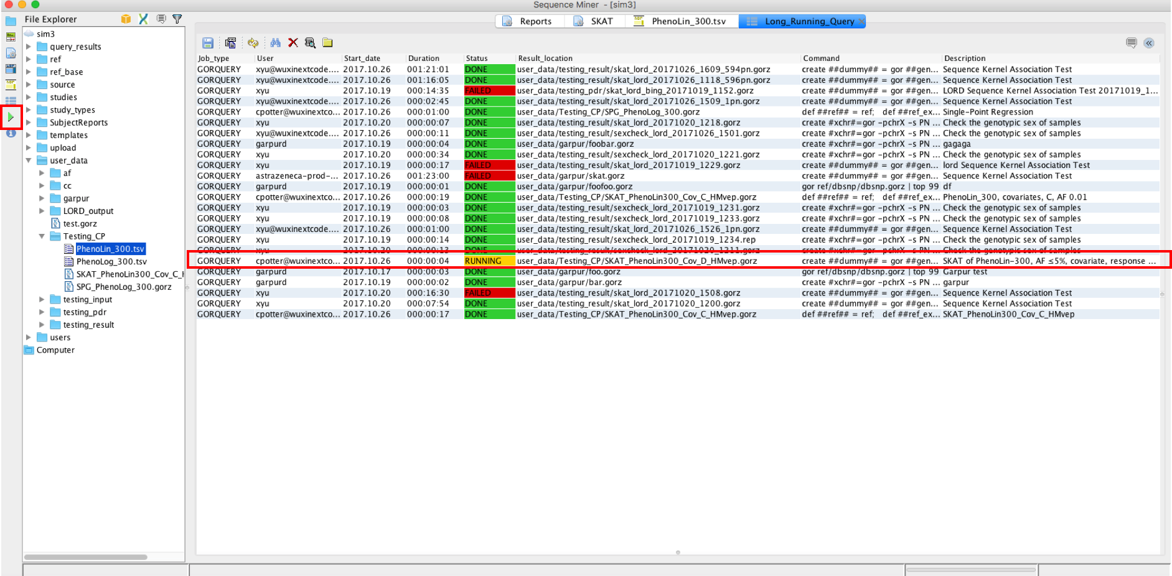Screen dimensions: 1172x576
Task: Click the funnel filter icon in the File Explorer header
Action: (177, 19)
